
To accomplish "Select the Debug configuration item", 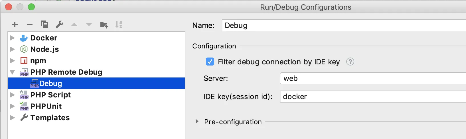I will pos(50,83).
